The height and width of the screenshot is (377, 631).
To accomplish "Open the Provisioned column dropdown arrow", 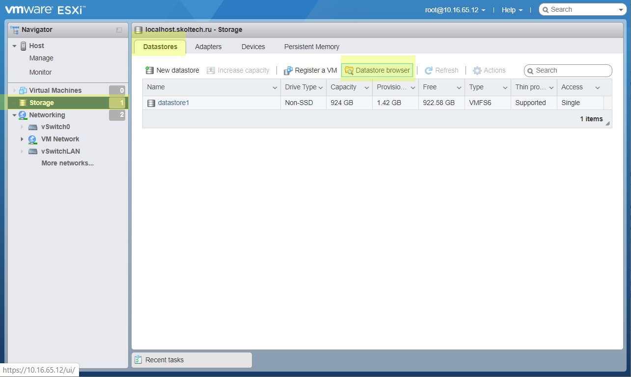I will point(413,87).
